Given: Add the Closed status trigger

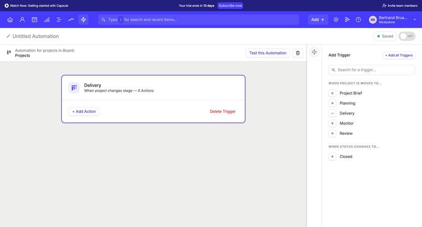Looking at the screenshot, I should point(332,157).
